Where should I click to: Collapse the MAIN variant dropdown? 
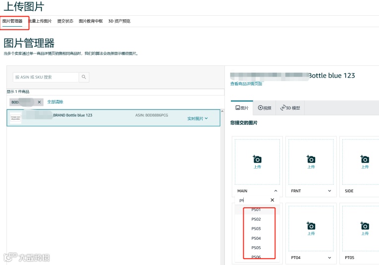(x=276, y=191)
